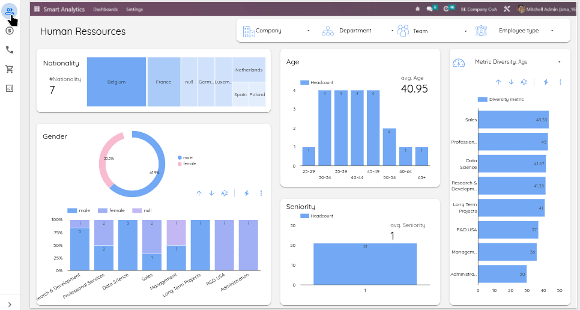This screenshot has width=580, height=310.
Task: Click the activities clock icon in the top bar
Action: click(x=447, y=9)
